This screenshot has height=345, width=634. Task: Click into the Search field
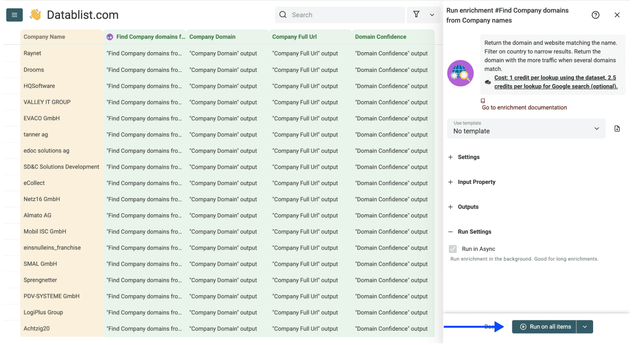(x=340, y=15)
